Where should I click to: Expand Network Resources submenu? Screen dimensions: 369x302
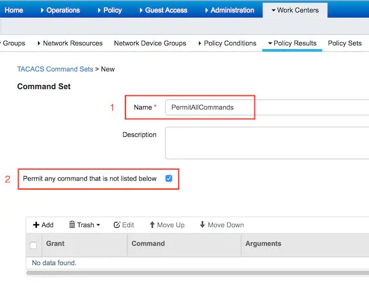point(70,43)
